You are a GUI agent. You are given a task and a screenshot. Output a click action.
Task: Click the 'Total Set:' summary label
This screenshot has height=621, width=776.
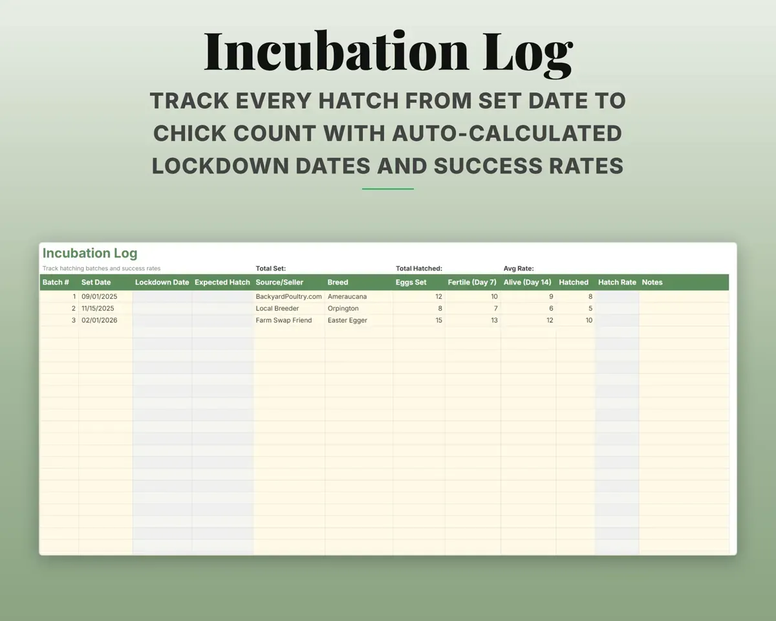pyautogui.click(x=270, y=268)
